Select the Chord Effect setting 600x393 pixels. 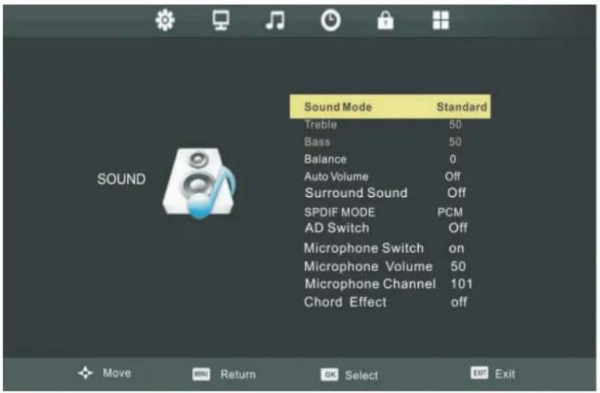click(346, 302)
